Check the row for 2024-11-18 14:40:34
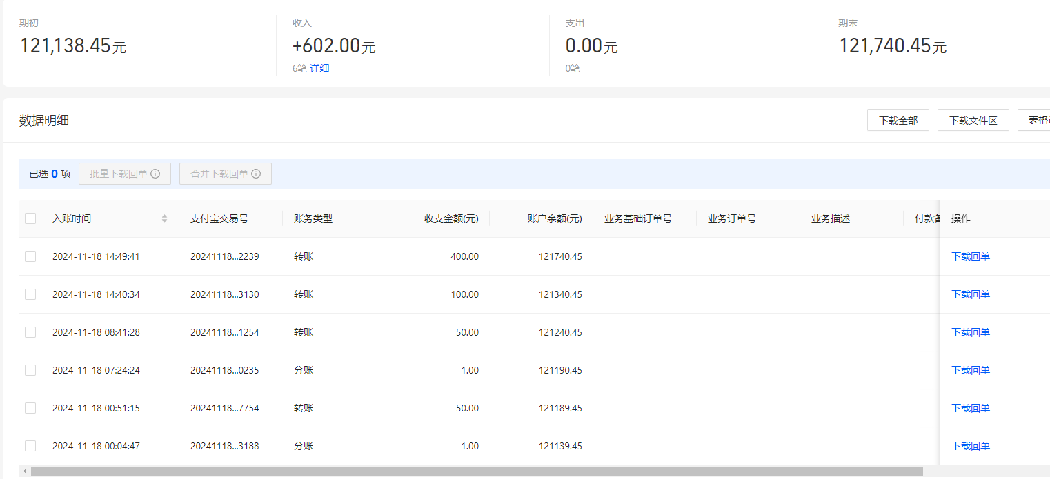The width and height of the screenshot is (1050, 479). click(x=30, y=294)
